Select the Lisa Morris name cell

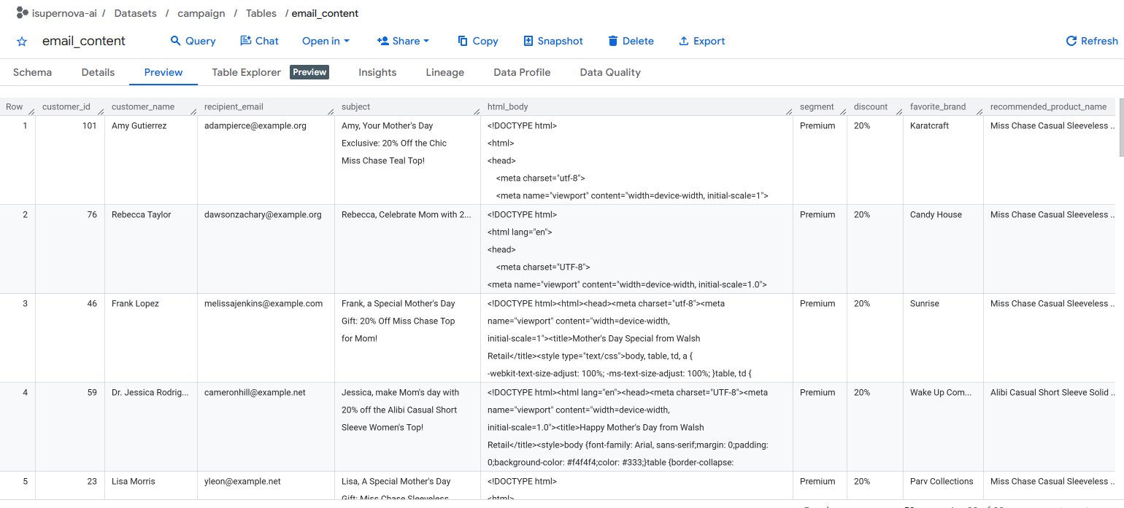tap(151, 485)
